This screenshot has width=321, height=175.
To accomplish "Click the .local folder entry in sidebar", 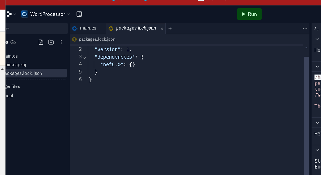I will point(9,95).
